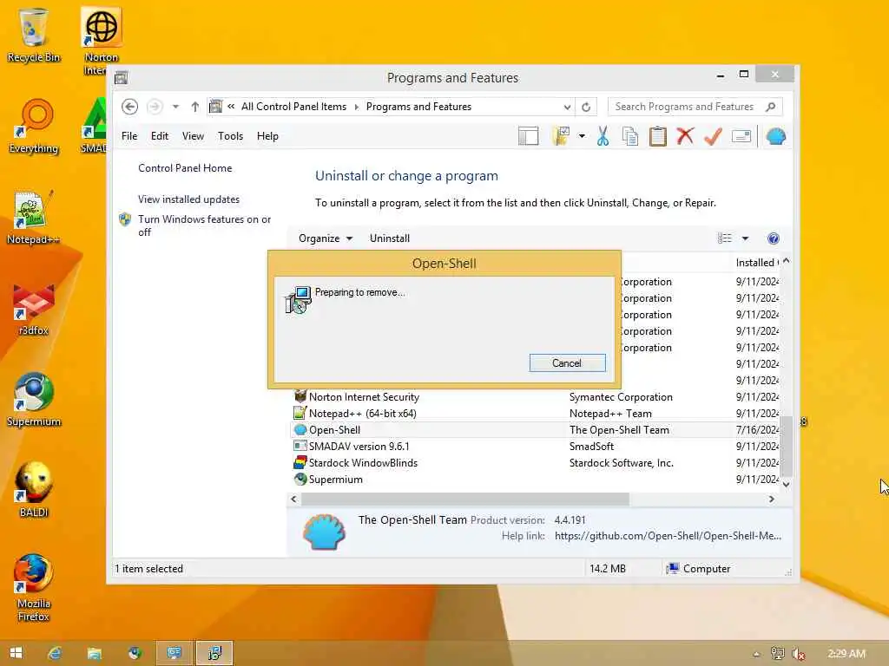Open Control Panel Home link

click(x=185, y=168)
